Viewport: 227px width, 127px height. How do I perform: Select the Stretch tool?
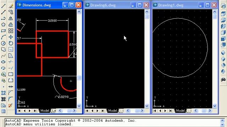pos(11,56)
